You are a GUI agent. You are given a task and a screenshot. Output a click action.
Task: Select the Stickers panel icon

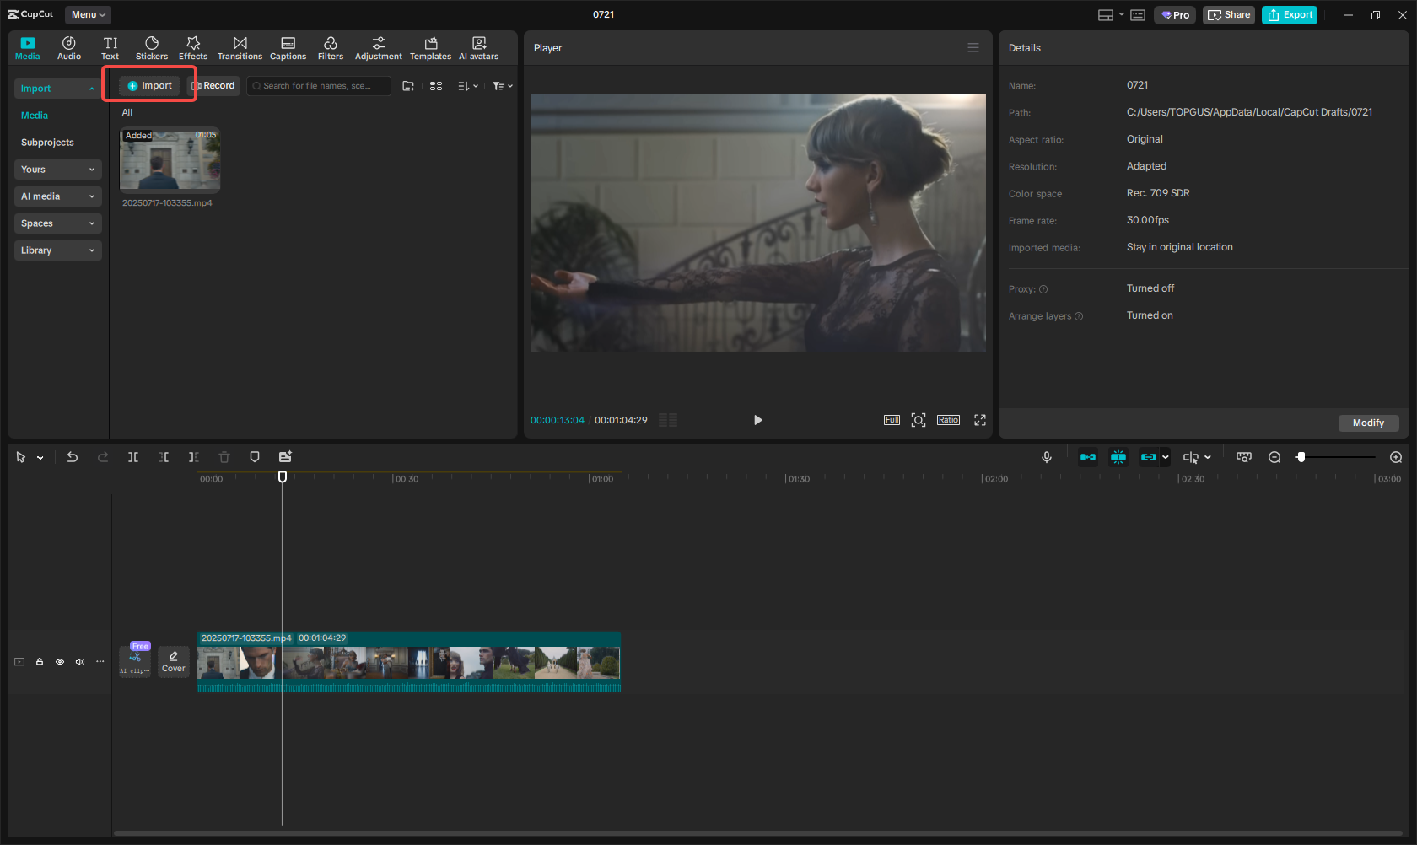pyautogui.click(x=152, y=47)
